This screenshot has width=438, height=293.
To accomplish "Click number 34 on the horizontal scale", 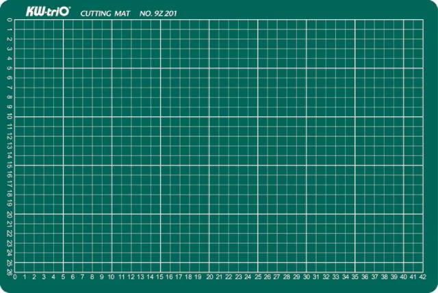I will coord(346,277).
